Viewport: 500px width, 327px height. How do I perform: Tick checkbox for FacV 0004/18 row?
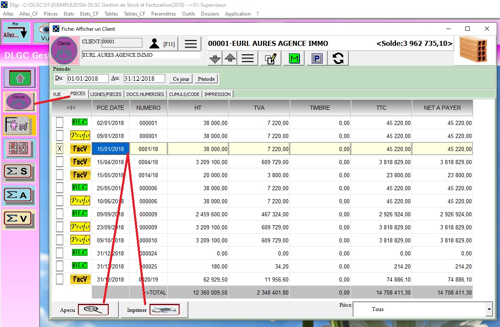(60, 162)
